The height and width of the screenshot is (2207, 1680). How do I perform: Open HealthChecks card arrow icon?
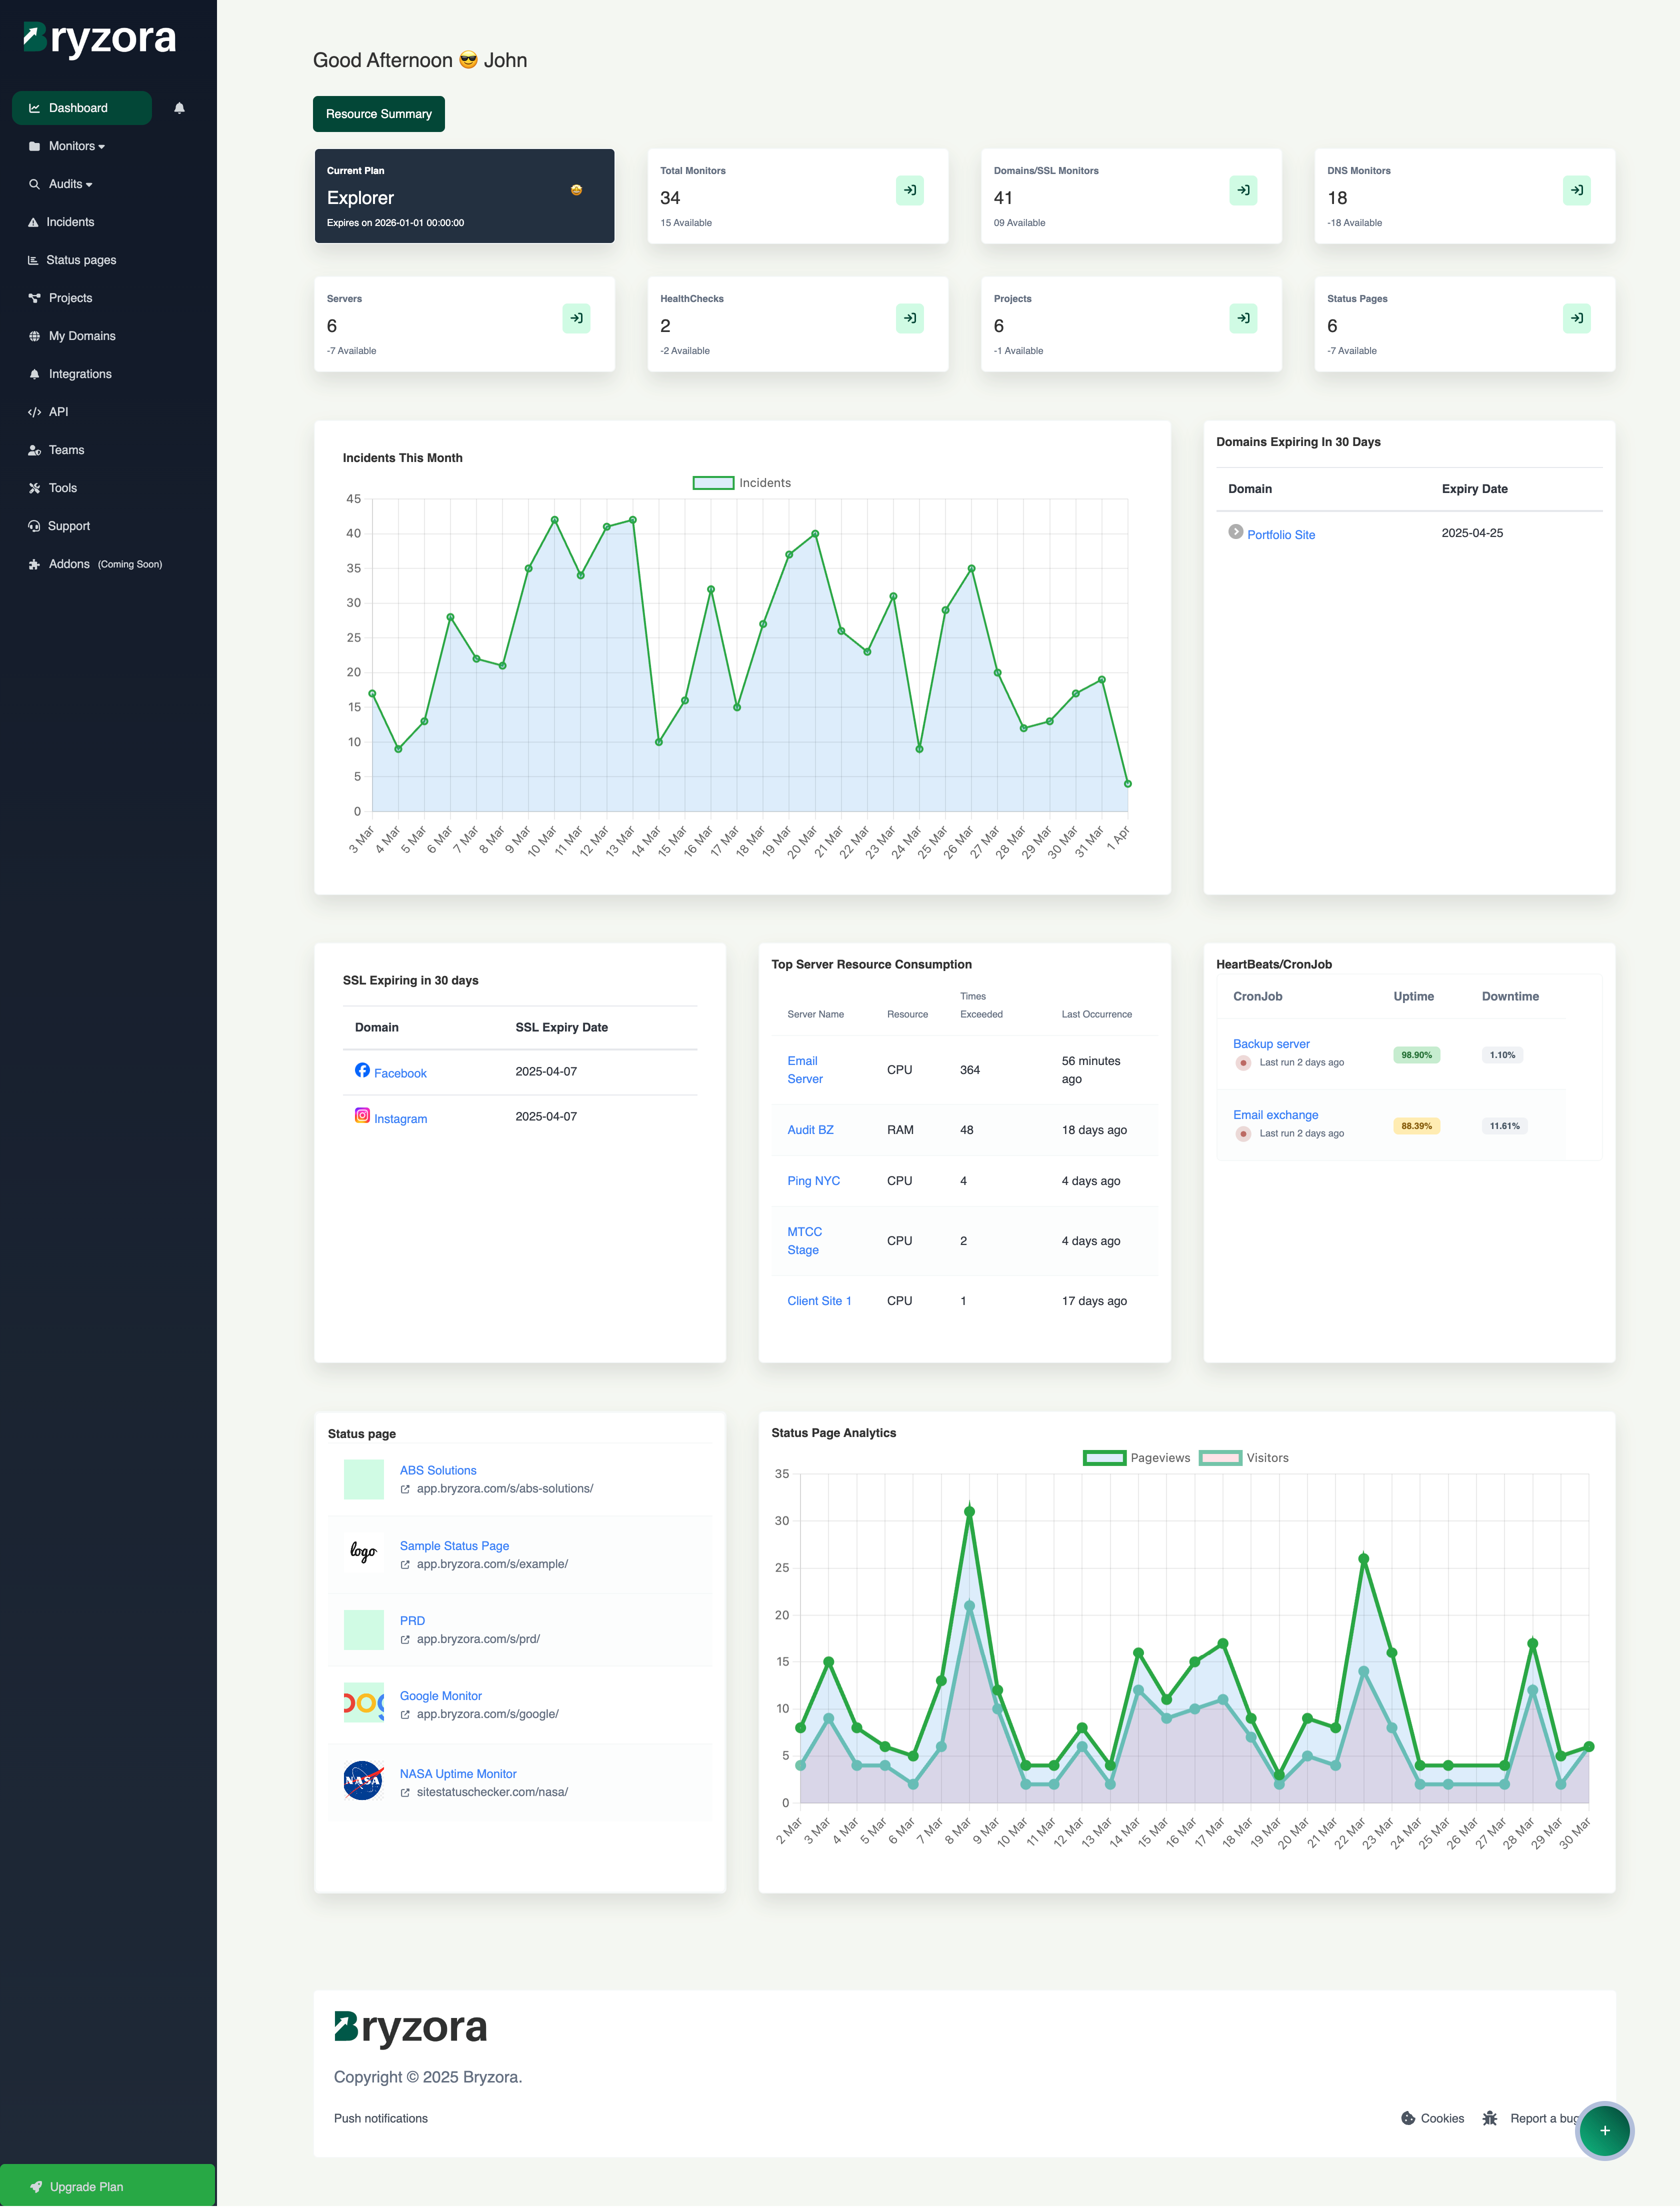pos(910,318)
